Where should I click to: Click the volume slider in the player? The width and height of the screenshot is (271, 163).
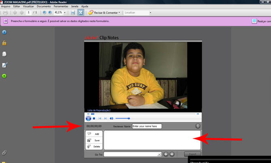pos(122,118)
